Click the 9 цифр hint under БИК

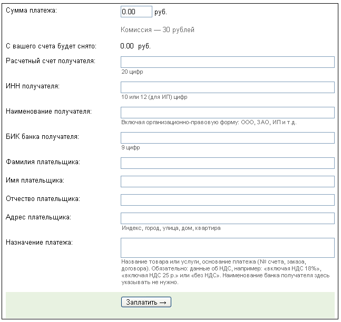131,148
